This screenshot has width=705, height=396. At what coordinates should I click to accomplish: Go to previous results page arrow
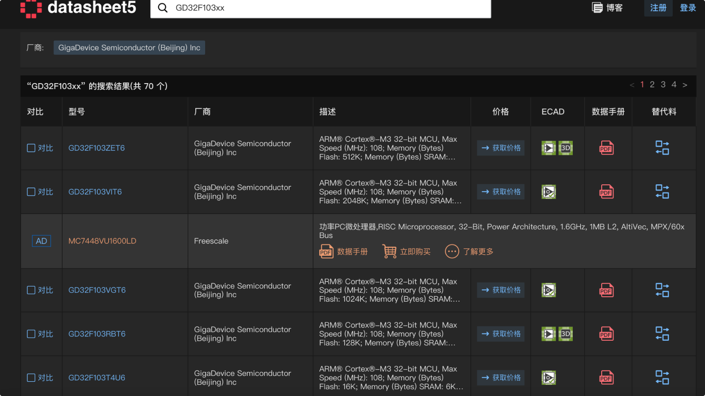(x=632, y=85)
